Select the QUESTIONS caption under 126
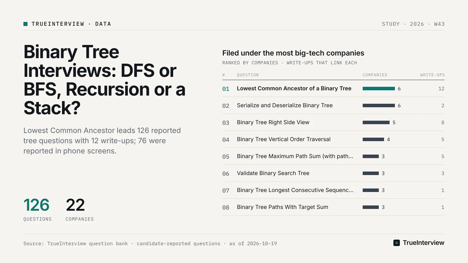 coord(37,219)
